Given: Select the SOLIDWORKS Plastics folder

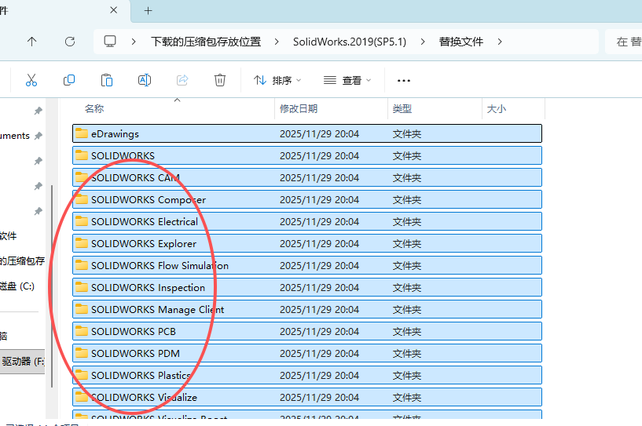Looking at the screenshot, I should [307, 375].
